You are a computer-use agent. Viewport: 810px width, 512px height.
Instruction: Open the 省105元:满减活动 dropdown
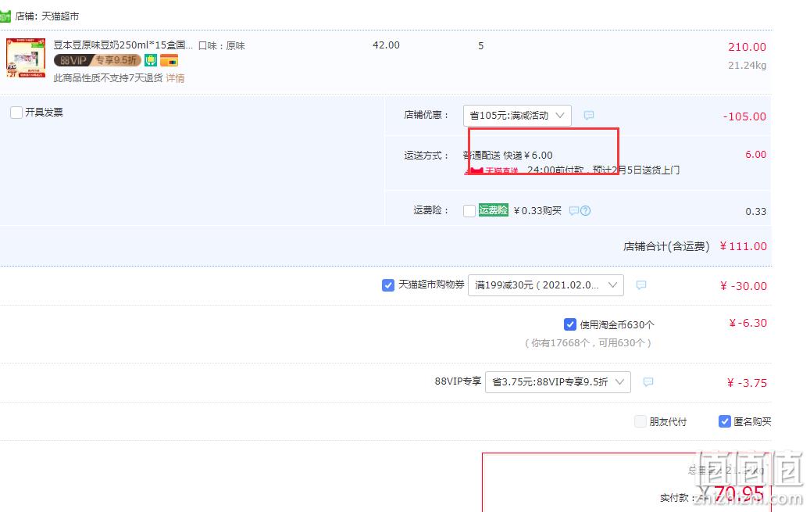click(x=517, y=116)
